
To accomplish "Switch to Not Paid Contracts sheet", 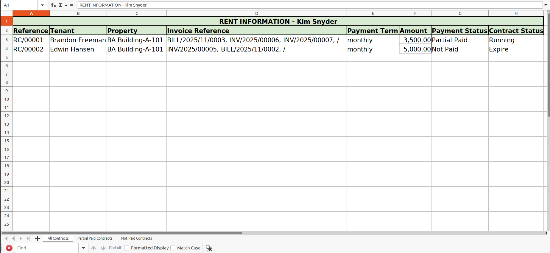I will 136,238.
